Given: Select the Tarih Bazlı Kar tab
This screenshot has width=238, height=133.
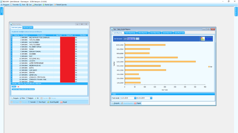Looking at the screenshot, I should pos(118,33).
